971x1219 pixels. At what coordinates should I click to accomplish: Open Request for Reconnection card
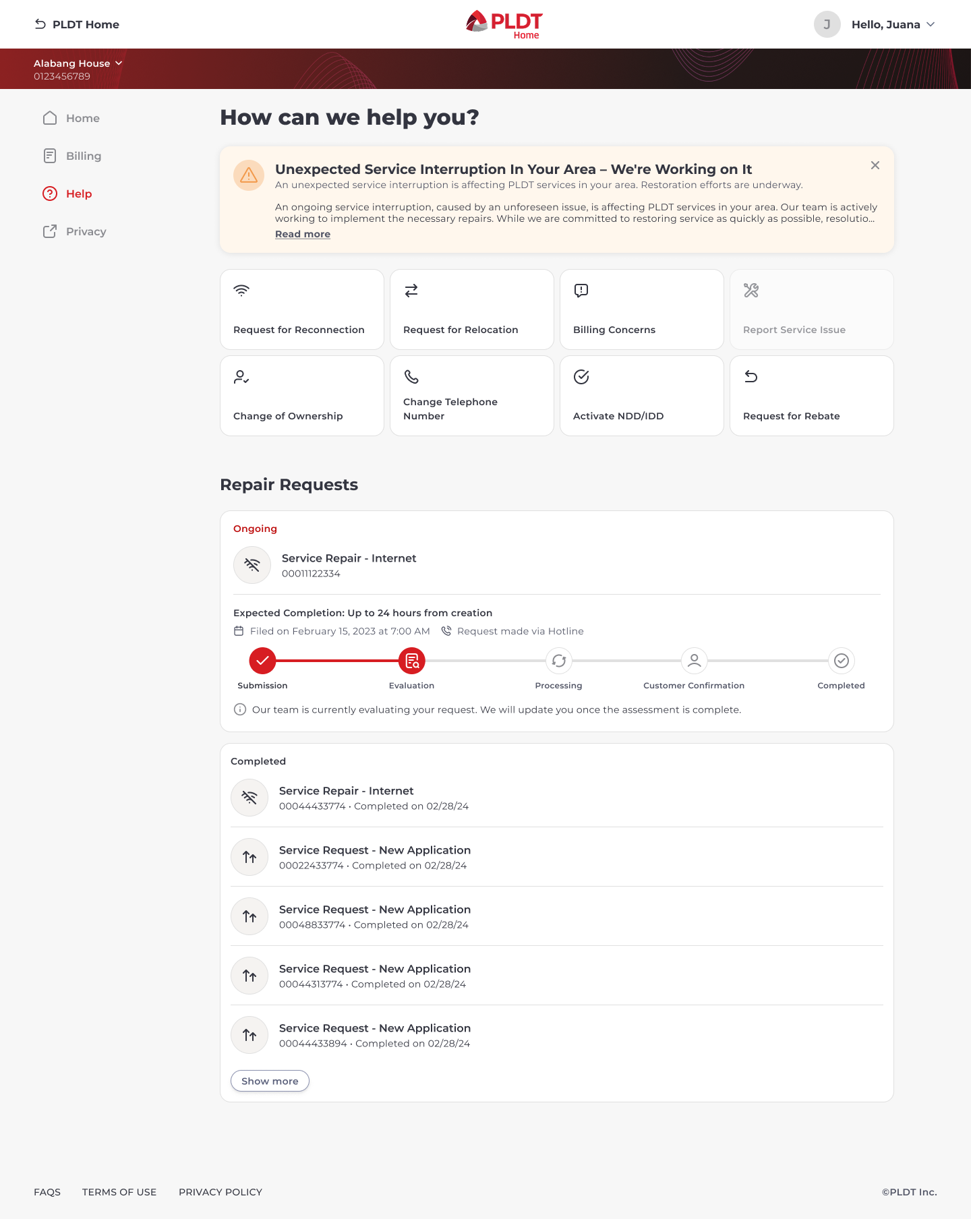(x=302, y=309)
